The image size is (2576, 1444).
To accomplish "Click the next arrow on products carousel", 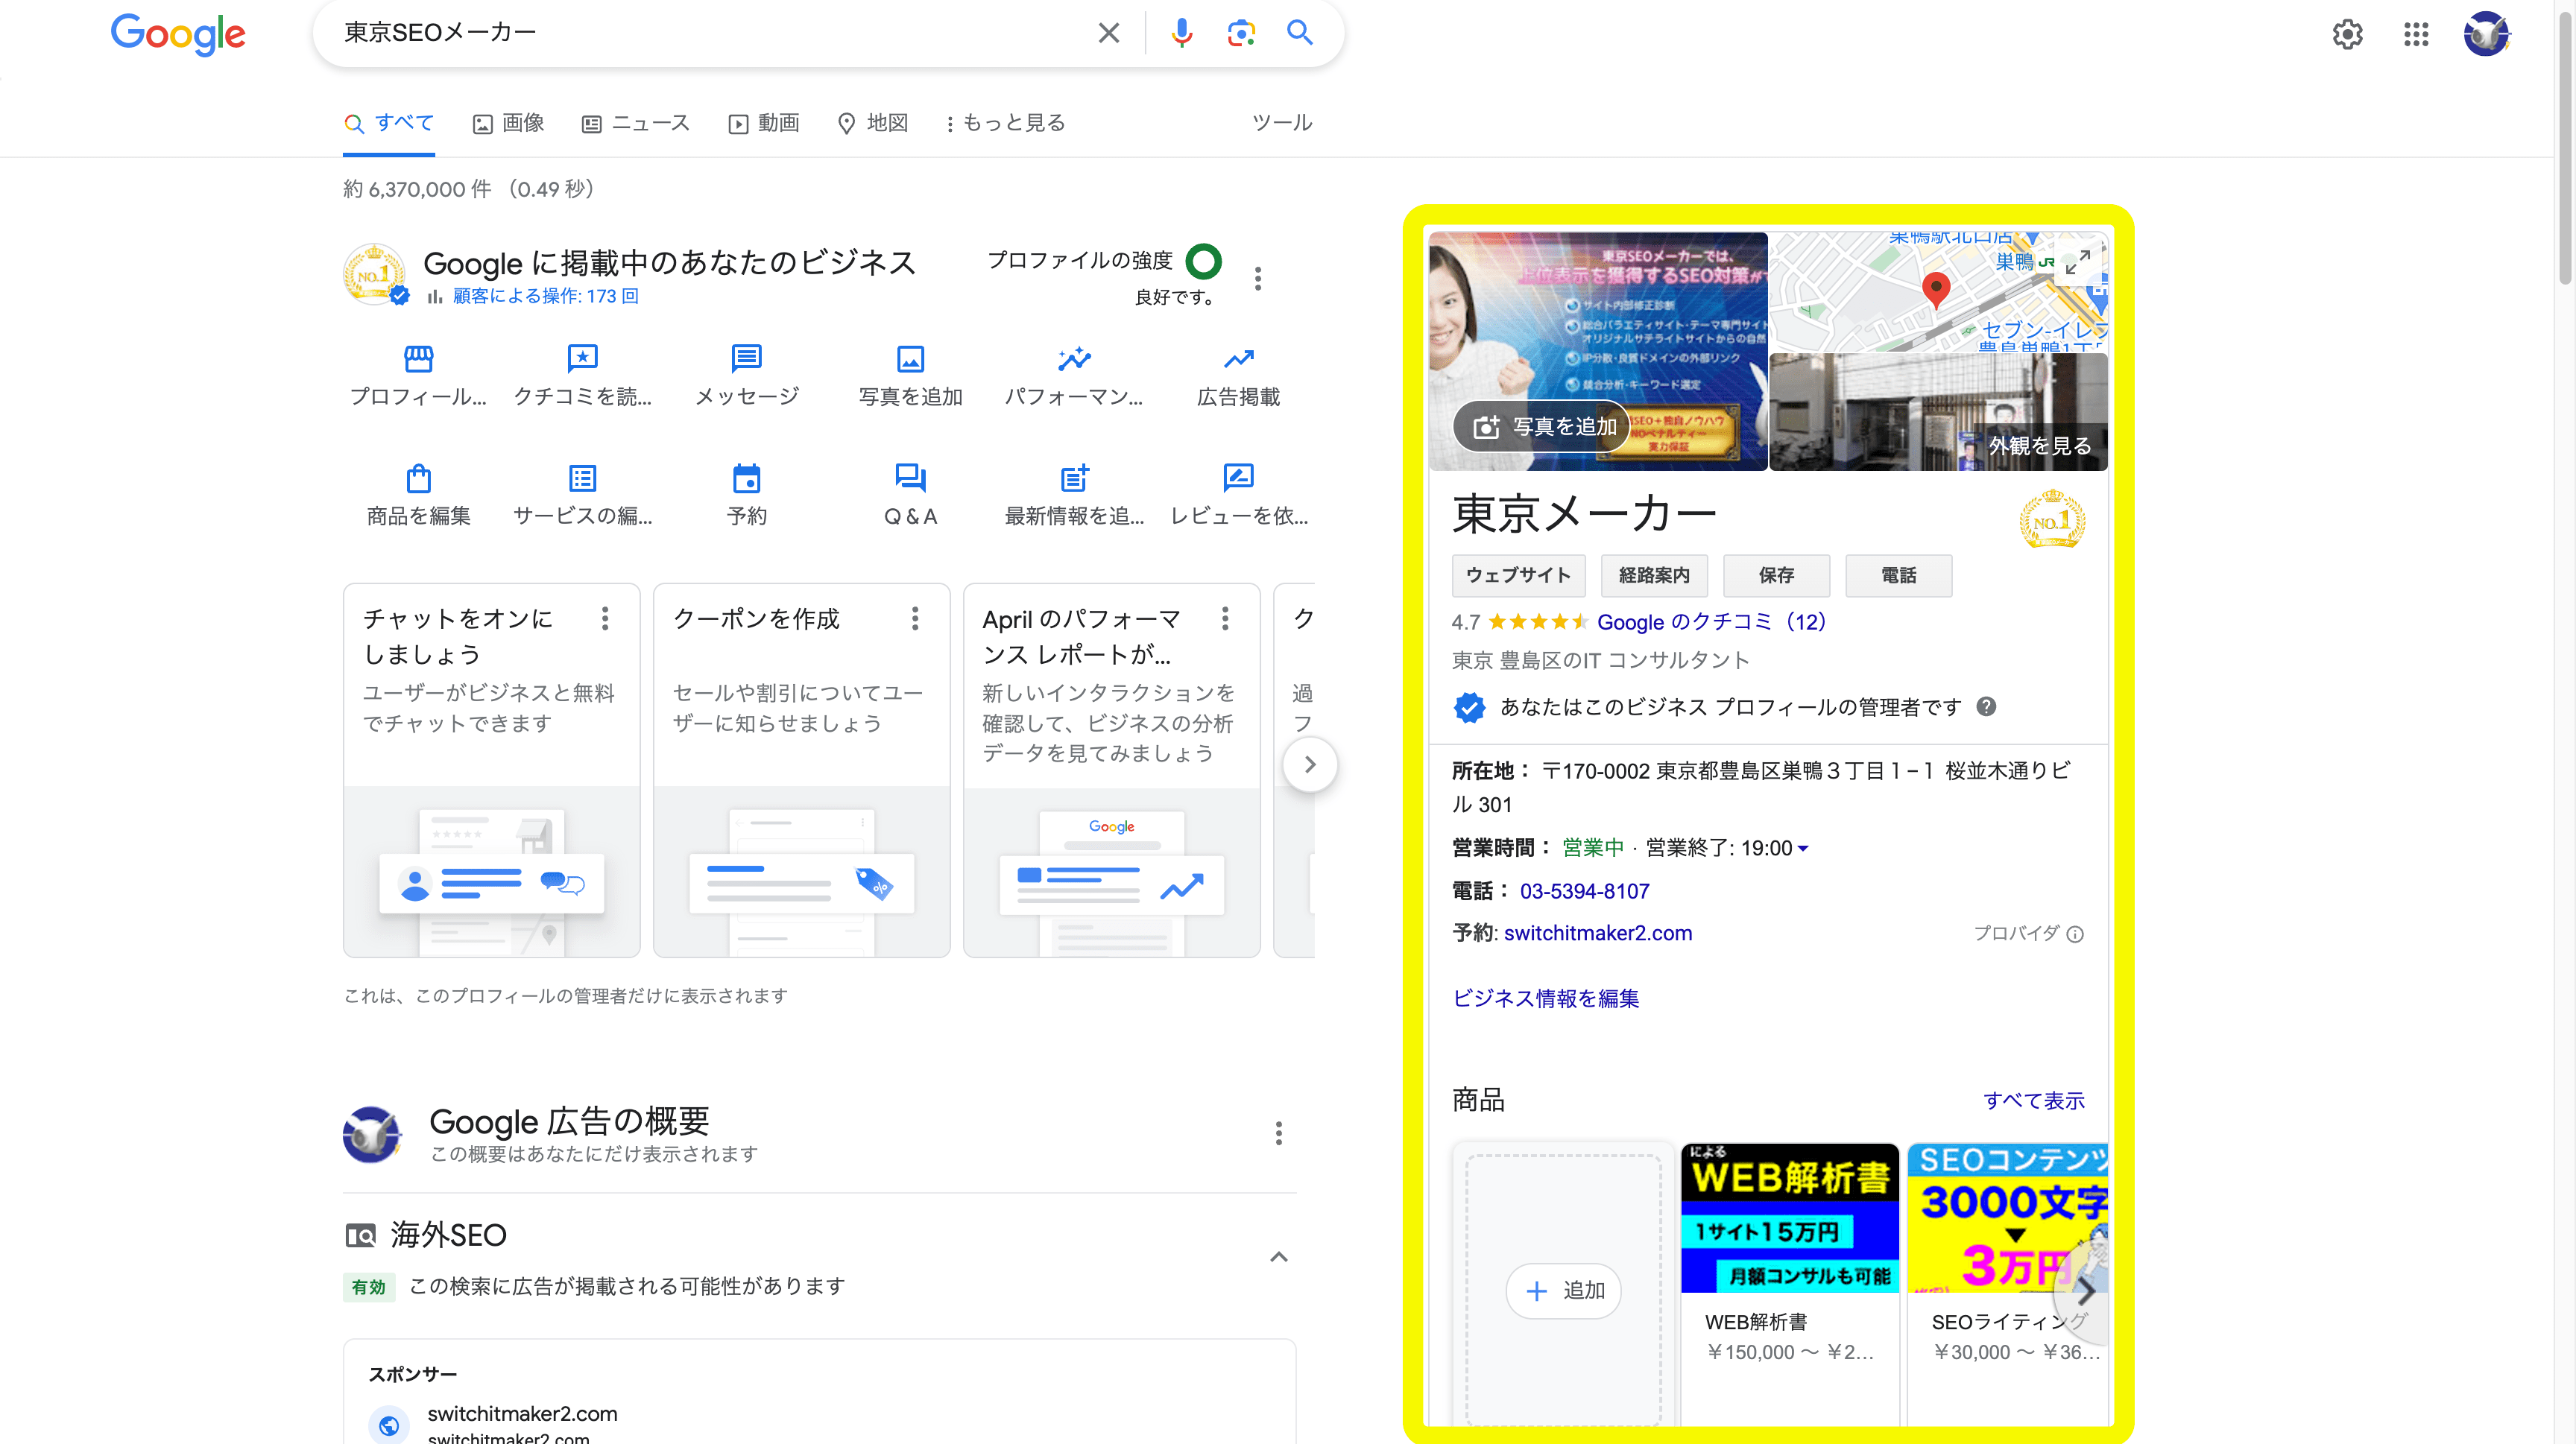I will [2084, 1290].
